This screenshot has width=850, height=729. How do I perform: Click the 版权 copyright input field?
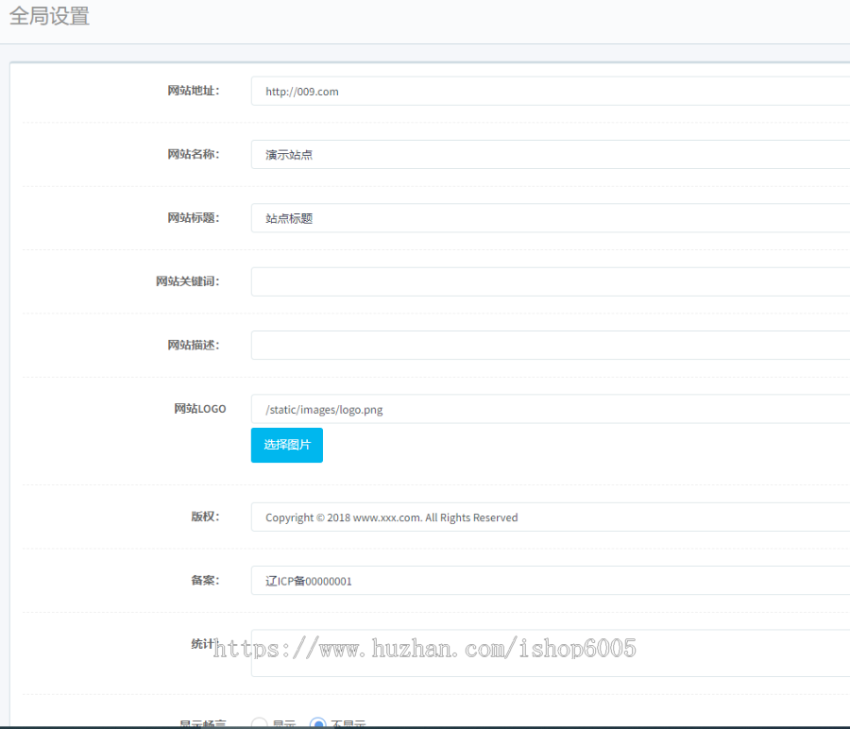click(551, 517)
